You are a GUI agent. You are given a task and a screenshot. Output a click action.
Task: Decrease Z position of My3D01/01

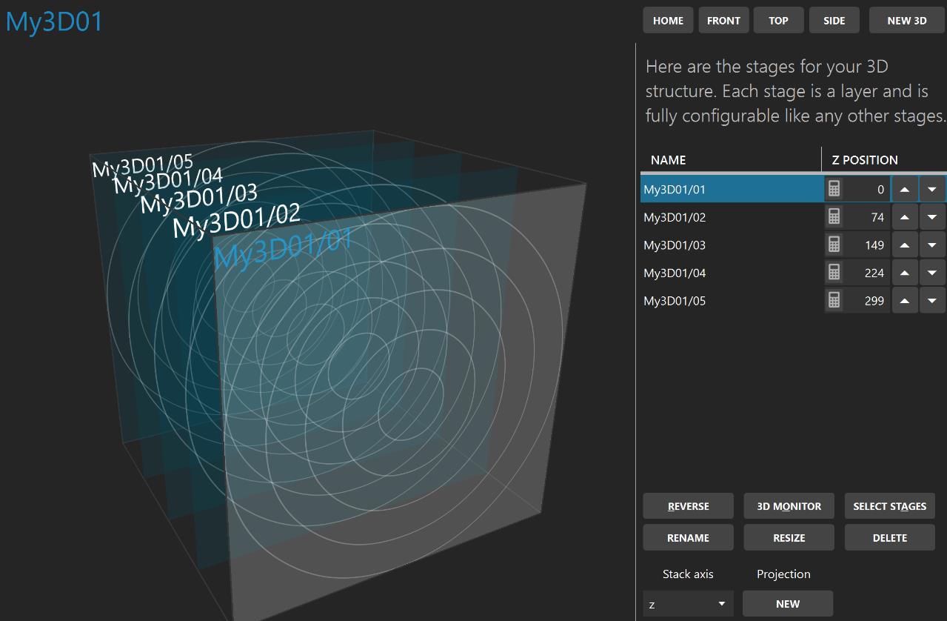932,189
